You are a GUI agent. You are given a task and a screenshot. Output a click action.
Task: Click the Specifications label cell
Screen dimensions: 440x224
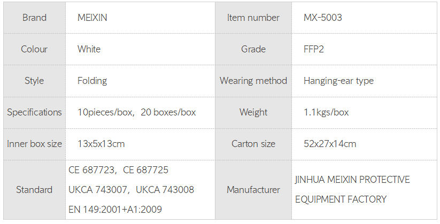point(34,112)
